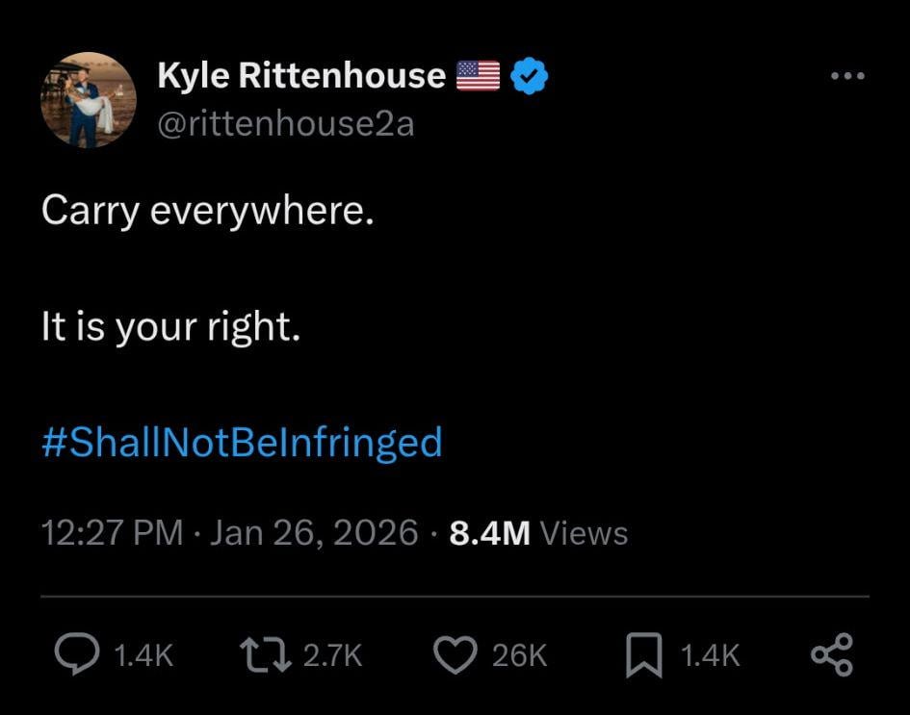Open the three-dot more options menu
This screenshot has height=715, width=910.
[x=847, y=76]
